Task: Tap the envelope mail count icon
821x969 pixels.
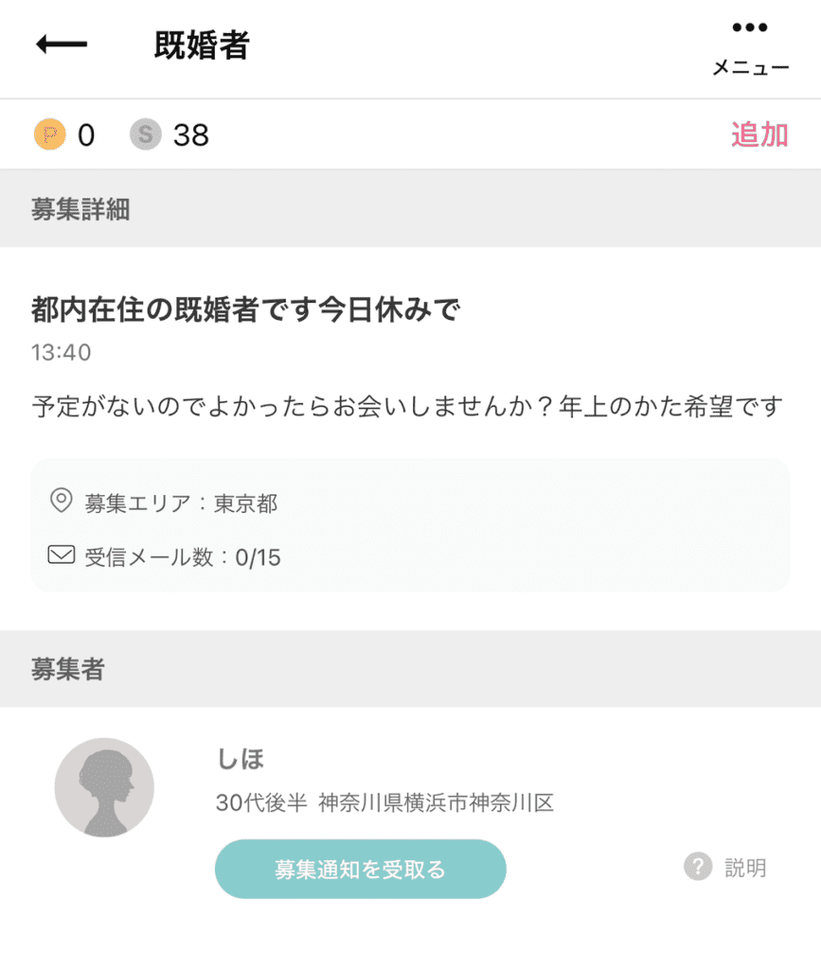Action: [x=61, y=555]
